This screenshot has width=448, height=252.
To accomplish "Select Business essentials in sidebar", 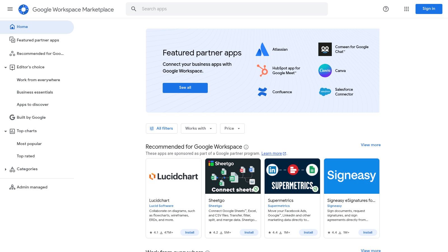I will pos(35,92).
